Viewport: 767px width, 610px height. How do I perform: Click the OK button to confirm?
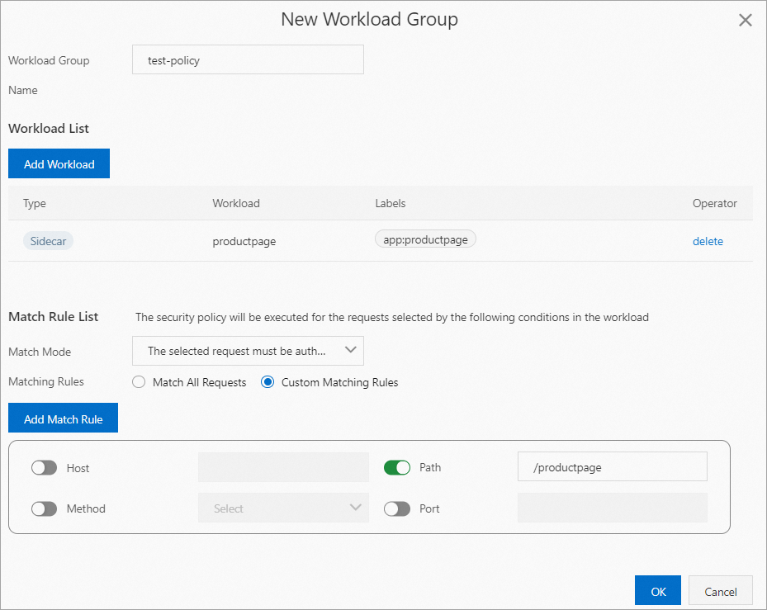point(657,591)
